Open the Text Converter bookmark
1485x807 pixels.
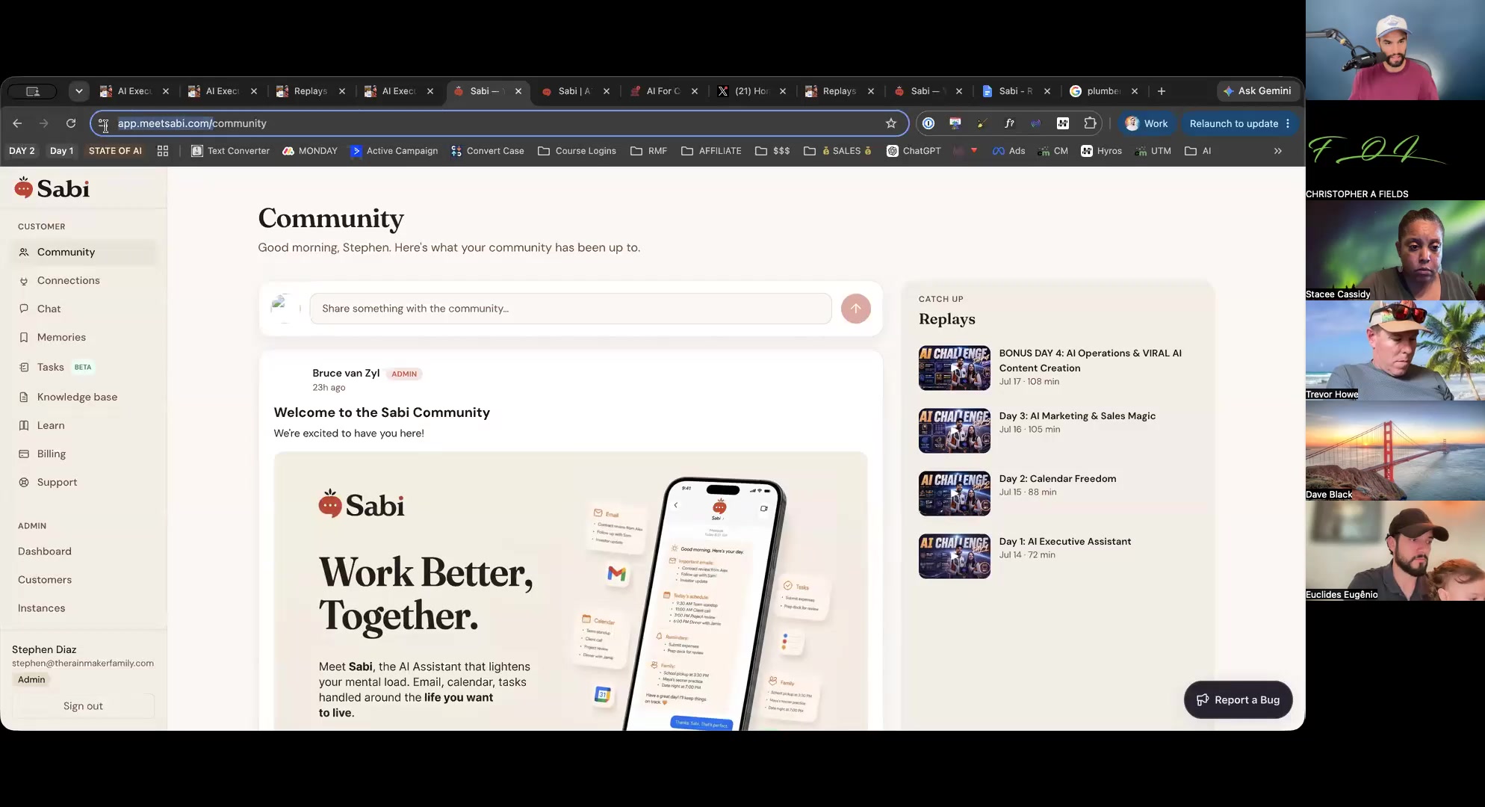[x=230, y=151]
